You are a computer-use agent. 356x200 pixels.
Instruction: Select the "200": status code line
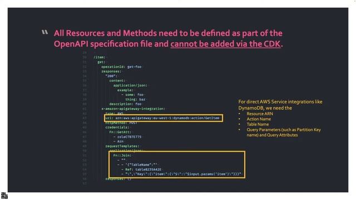[x=111, y=76]
